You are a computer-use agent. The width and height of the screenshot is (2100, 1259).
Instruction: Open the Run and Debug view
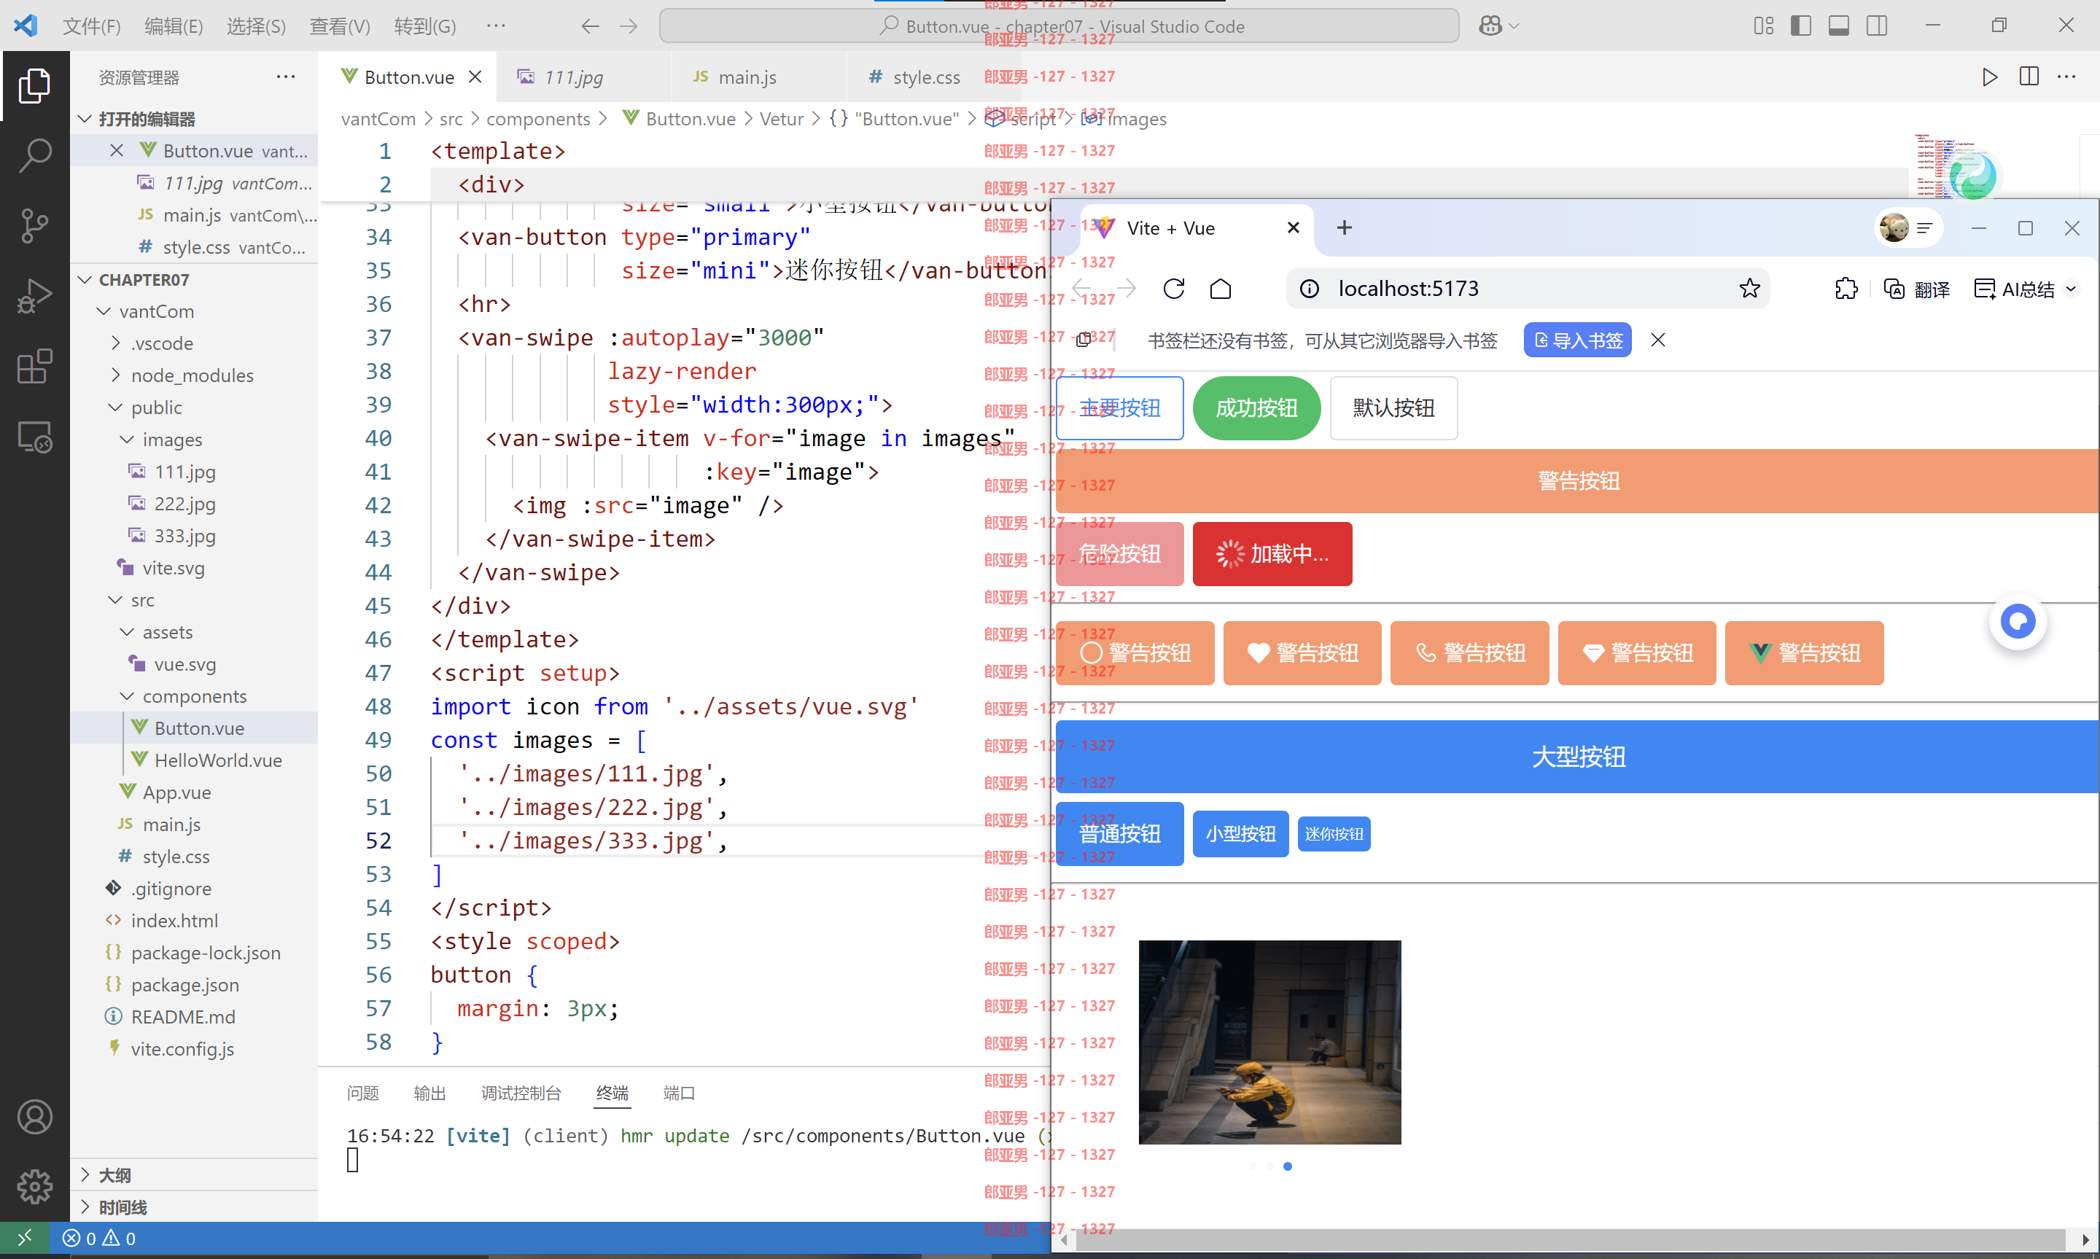pyautogui.click(x=34, y=296)
